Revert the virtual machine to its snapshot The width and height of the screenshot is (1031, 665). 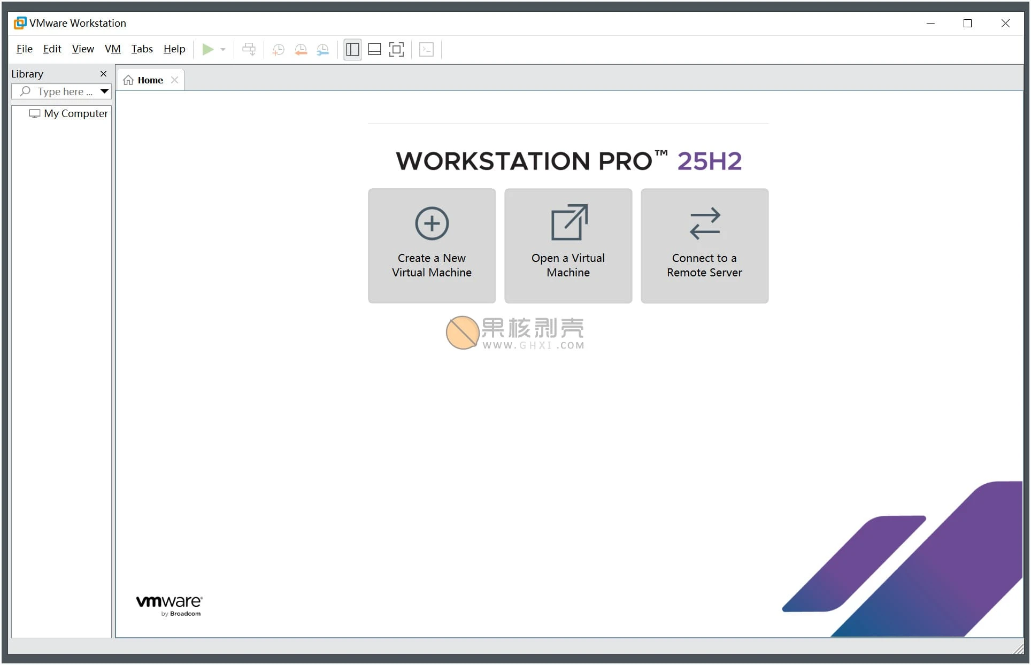coord(301,49)
